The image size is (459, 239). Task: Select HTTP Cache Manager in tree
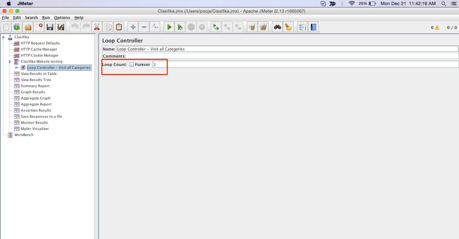(x=39, y=49)
